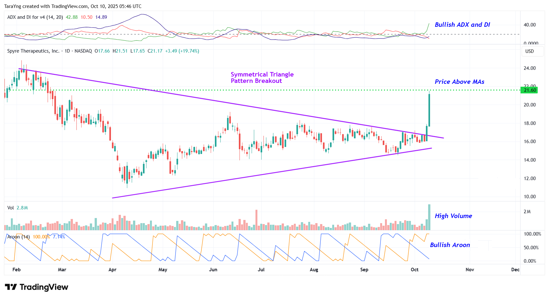The width and height of the screenshot is (549, 299).
Task: Click the Oct label on time axis
Action: click(414, 270)
